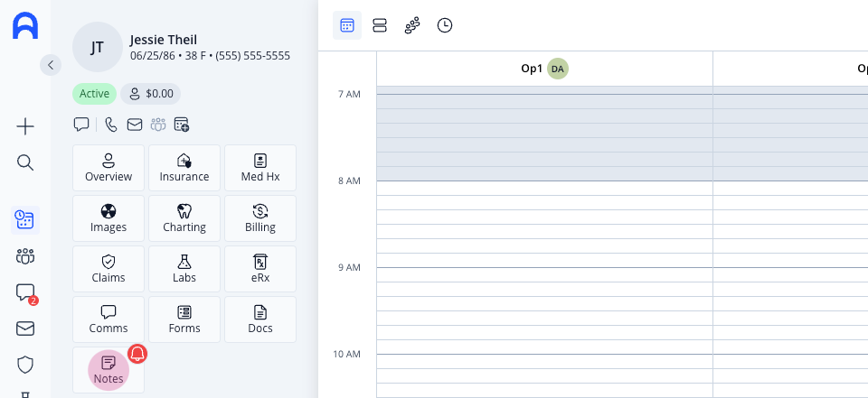Click the DA provider badge on Op1
Viewport: 868px width, 398px height.
[x=558, y=69]
